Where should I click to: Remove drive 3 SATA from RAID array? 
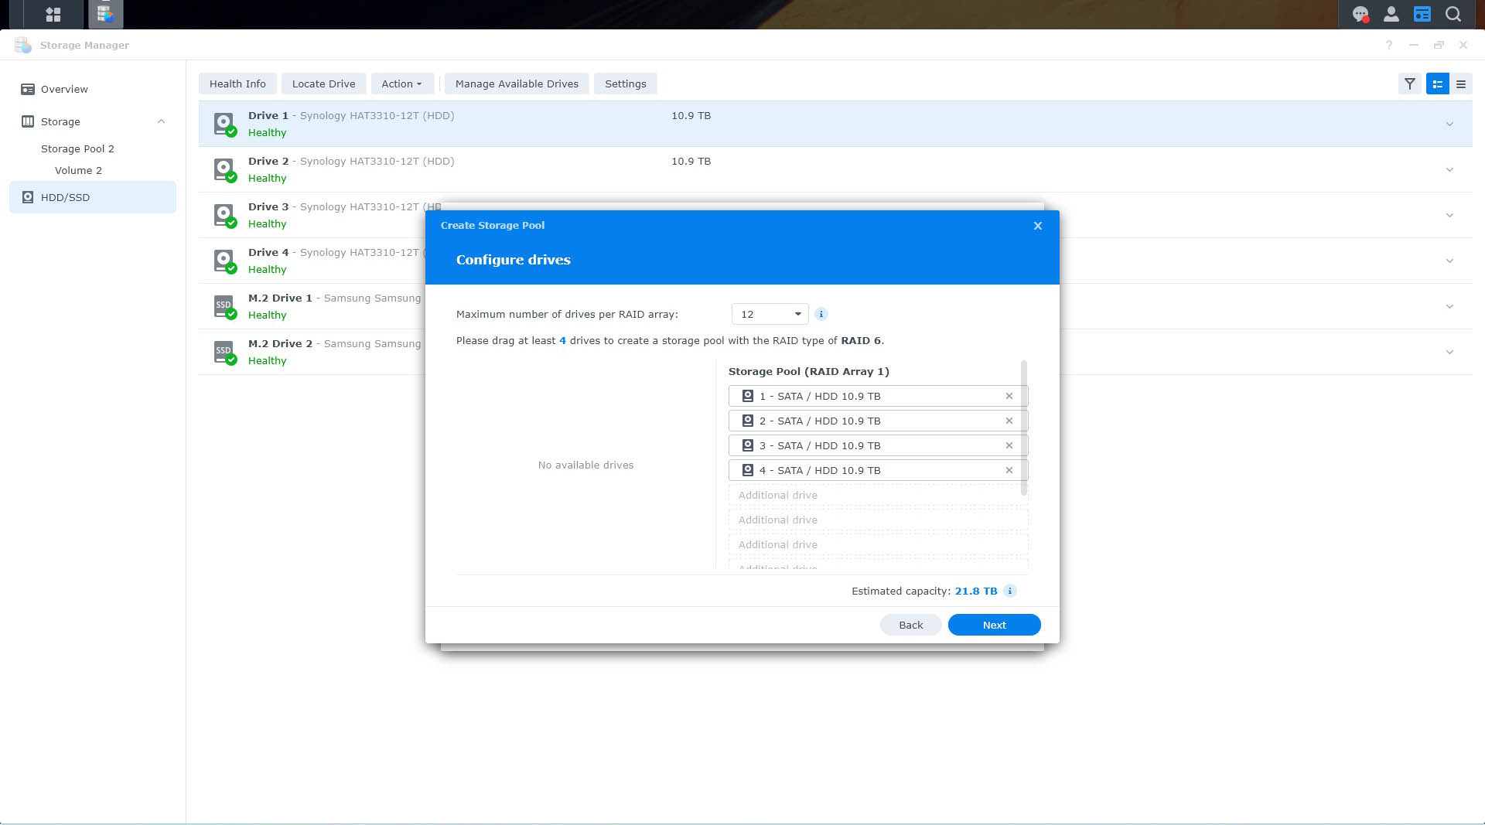[x=1009, y=445]
